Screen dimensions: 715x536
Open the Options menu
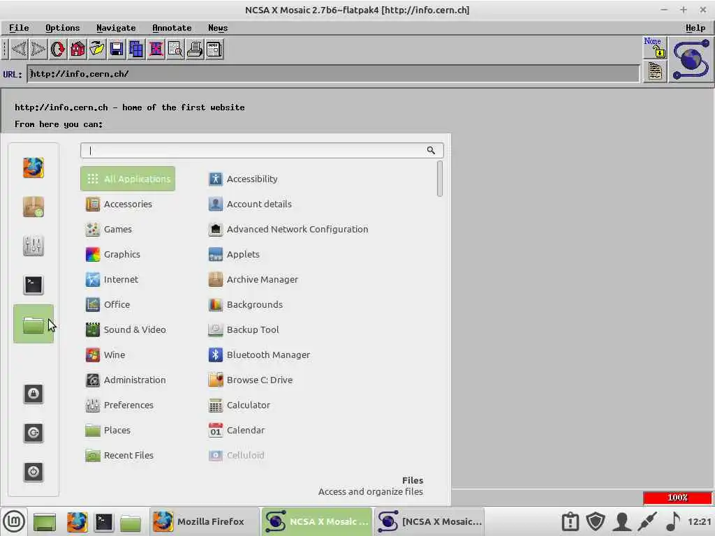click(62, 28)
